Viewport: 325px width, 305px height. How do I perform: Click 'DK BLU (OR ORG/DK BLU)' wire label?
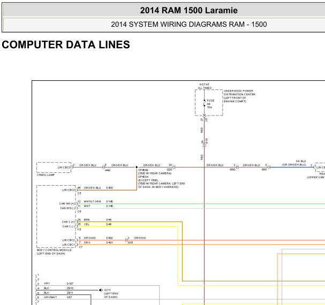(294, 163)
